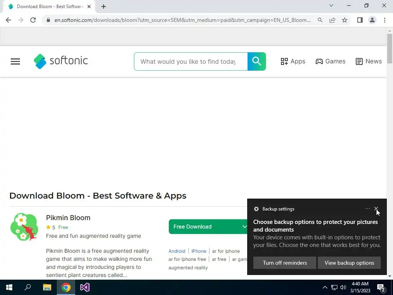393x295 pixels.
Task: Click the 'ar for iphone' tag
Action: pos(226,251)
